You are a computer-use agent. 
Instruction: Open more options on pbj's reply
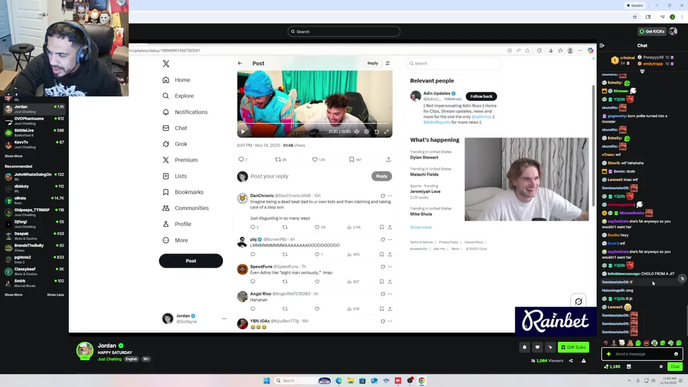click(390, 239)
